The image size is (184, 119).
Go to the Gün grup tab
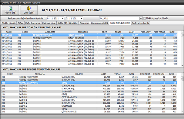[x=84, y=23]
